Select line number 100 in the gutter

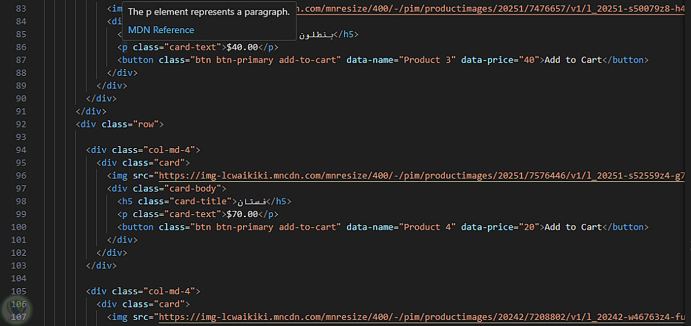pyautogui.click(x=42, y=227)
